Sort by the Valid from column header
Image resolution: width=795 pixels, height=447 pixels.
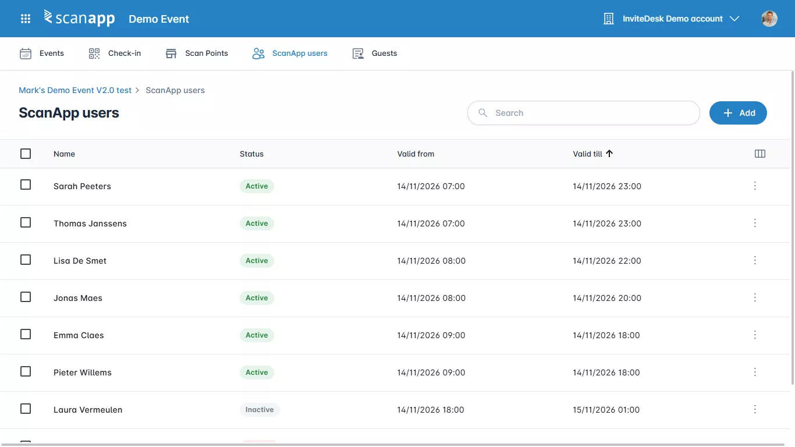pos(416,154)
